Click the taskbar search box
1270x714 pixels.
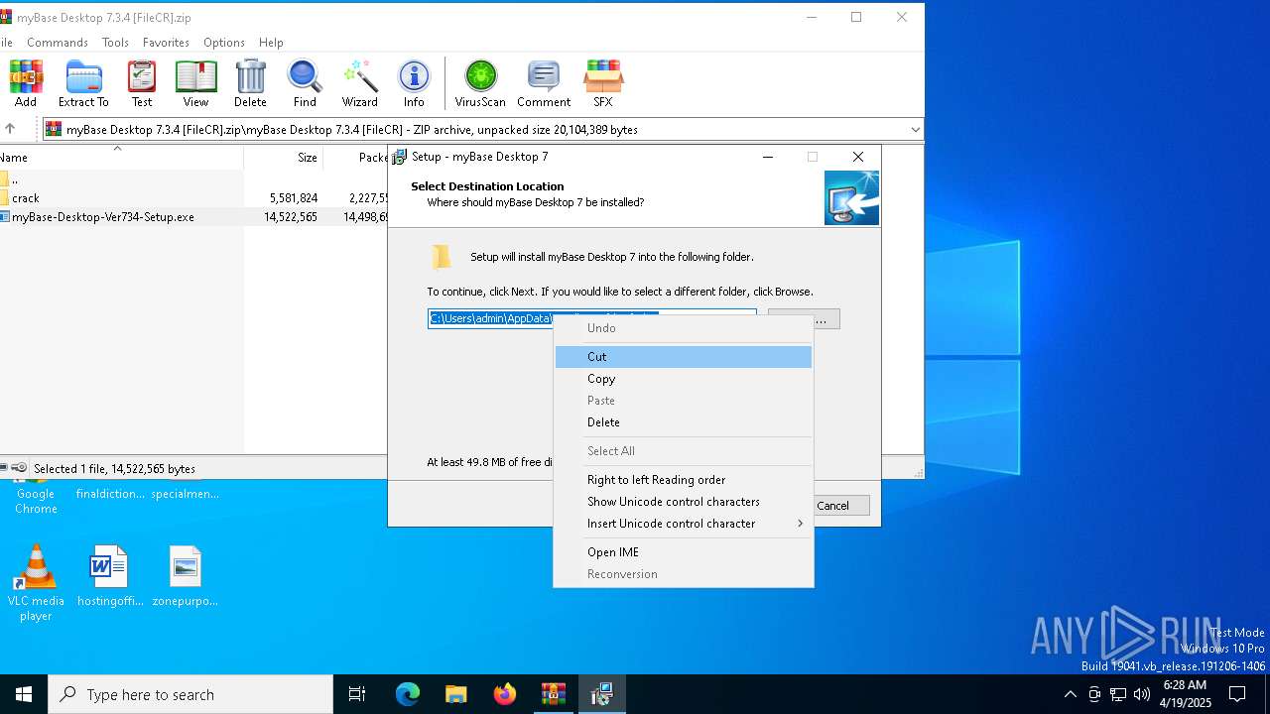190,694
